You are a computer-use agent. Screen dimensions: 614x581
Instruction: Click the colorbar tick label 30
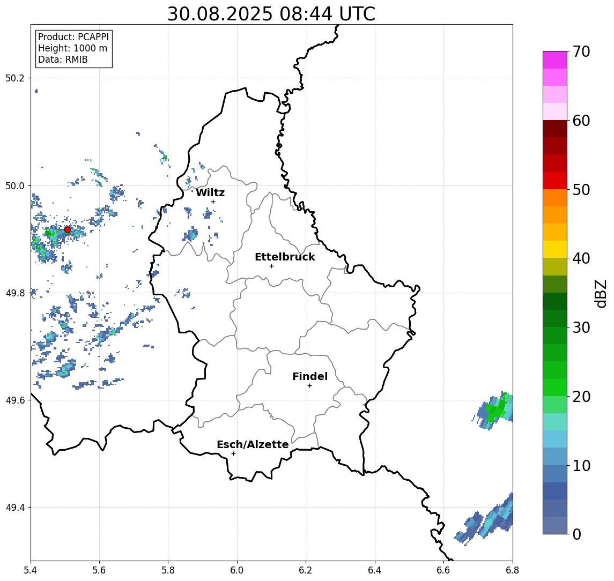pos(581,327)
